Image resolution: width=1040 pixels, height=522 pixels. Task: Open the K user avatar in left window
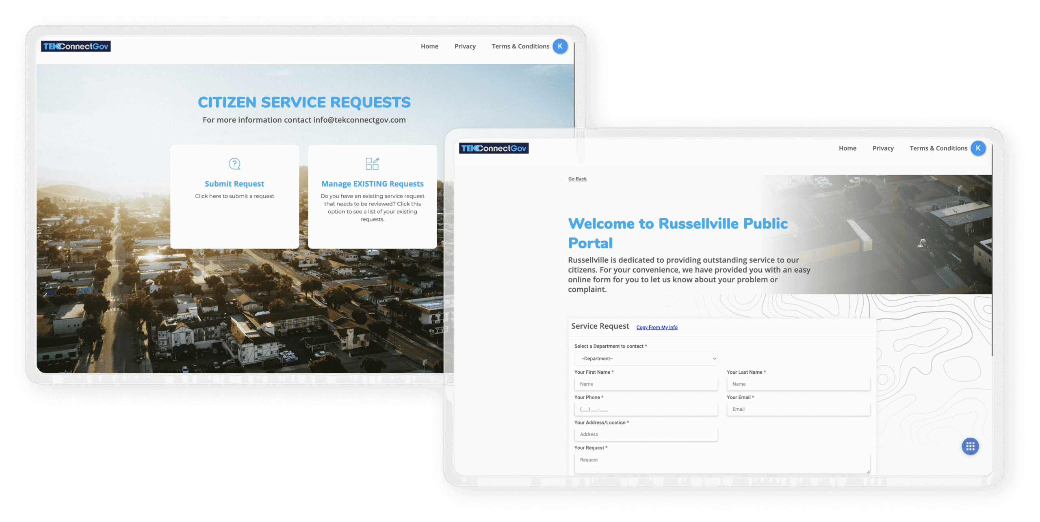click(560, 46)
